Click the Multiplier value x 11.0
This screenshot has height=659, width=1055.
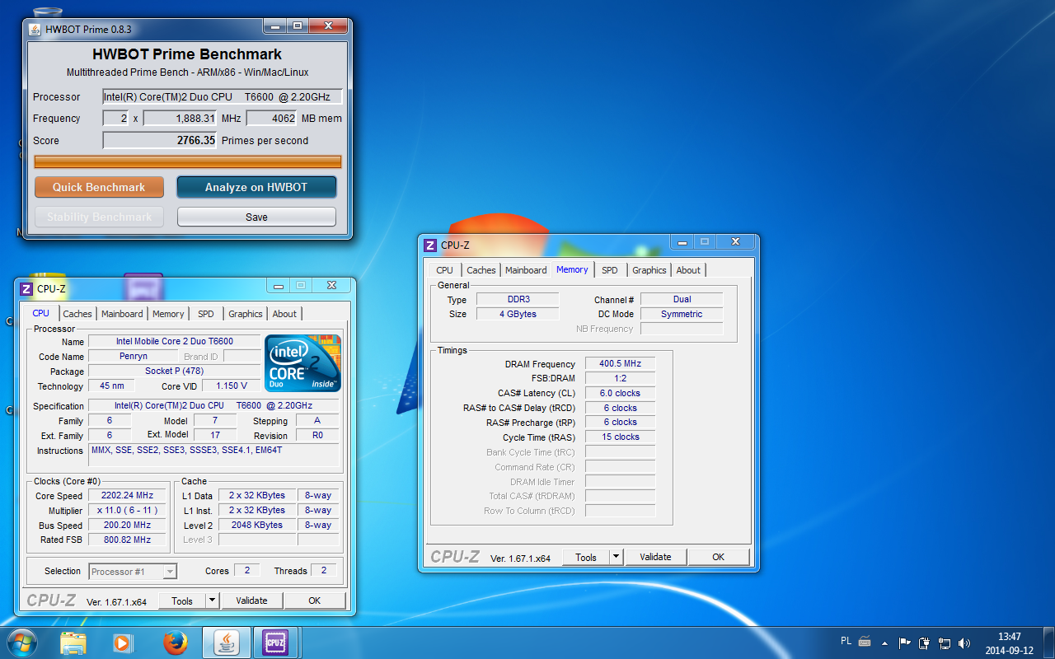129,510
